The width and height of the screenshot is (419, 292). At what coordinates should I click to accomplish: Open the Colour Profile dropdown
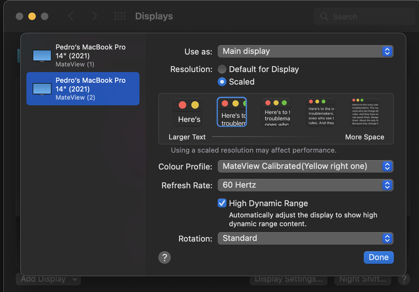305,166
